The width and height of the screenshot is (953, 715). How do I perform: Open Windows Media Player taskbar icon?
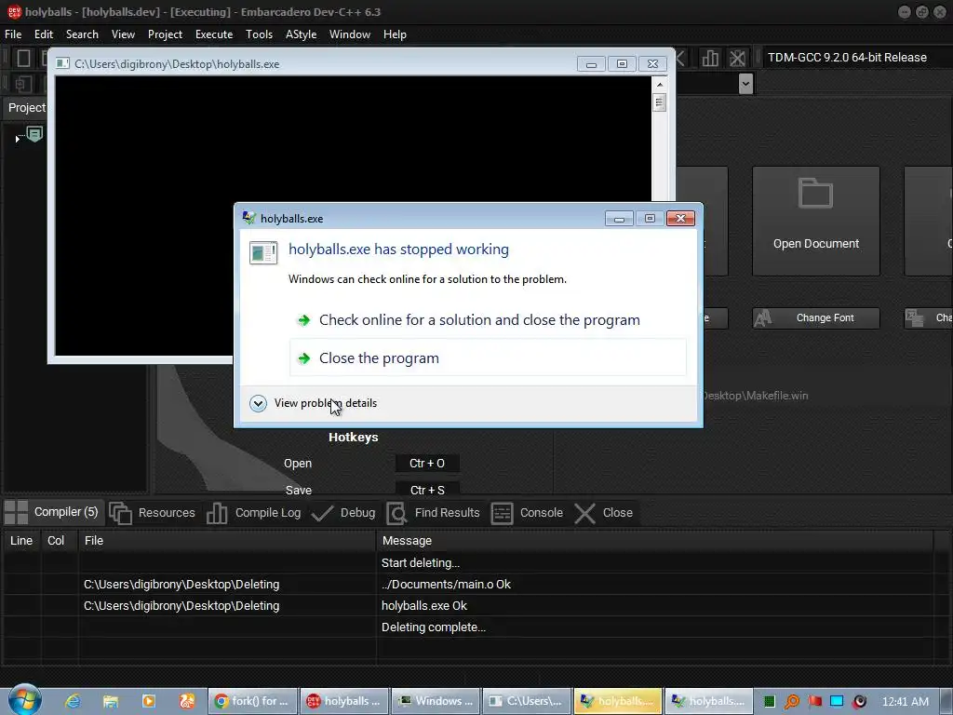pyautogui.click(x=149, y=701)
